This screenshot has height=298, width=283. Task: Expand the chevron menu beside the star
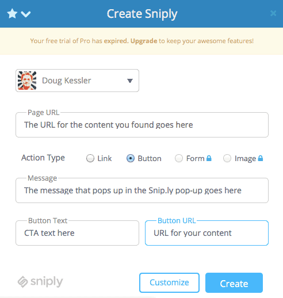tap(26, 14)
